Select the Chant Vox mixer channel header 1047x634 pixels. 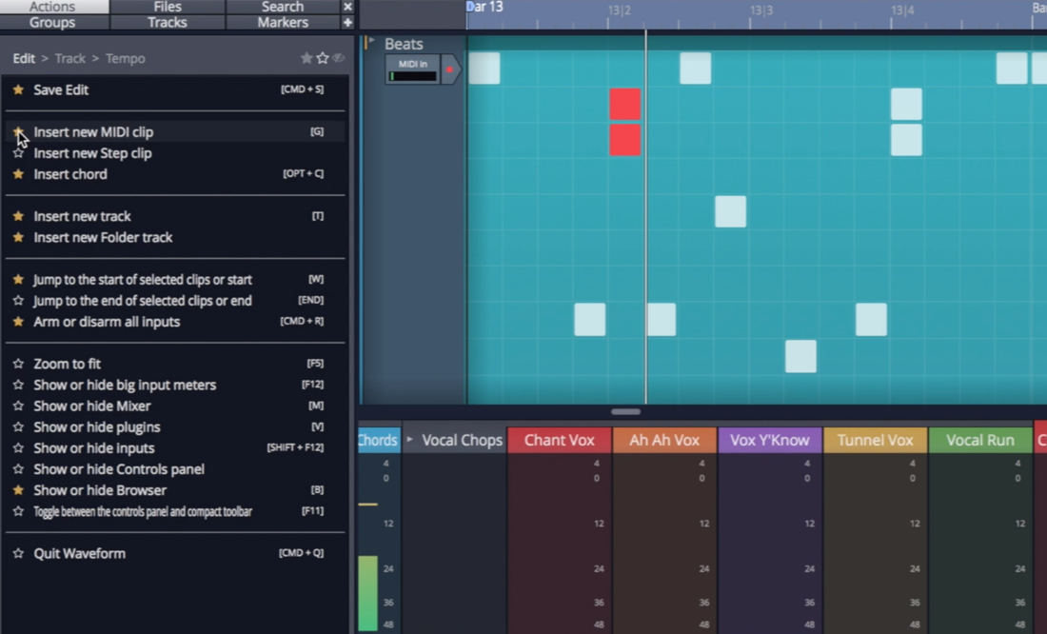(x=559, y=440)
